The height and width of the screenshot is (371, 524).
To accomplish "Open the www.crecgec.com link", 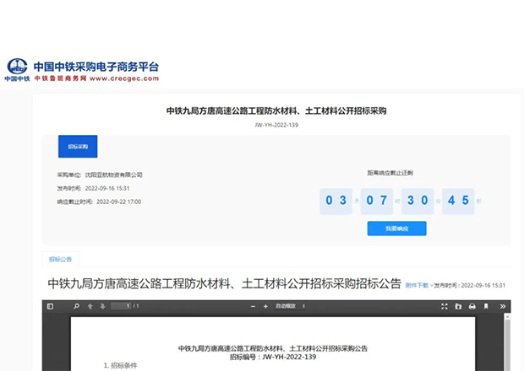I will click(x=124, y=78).
